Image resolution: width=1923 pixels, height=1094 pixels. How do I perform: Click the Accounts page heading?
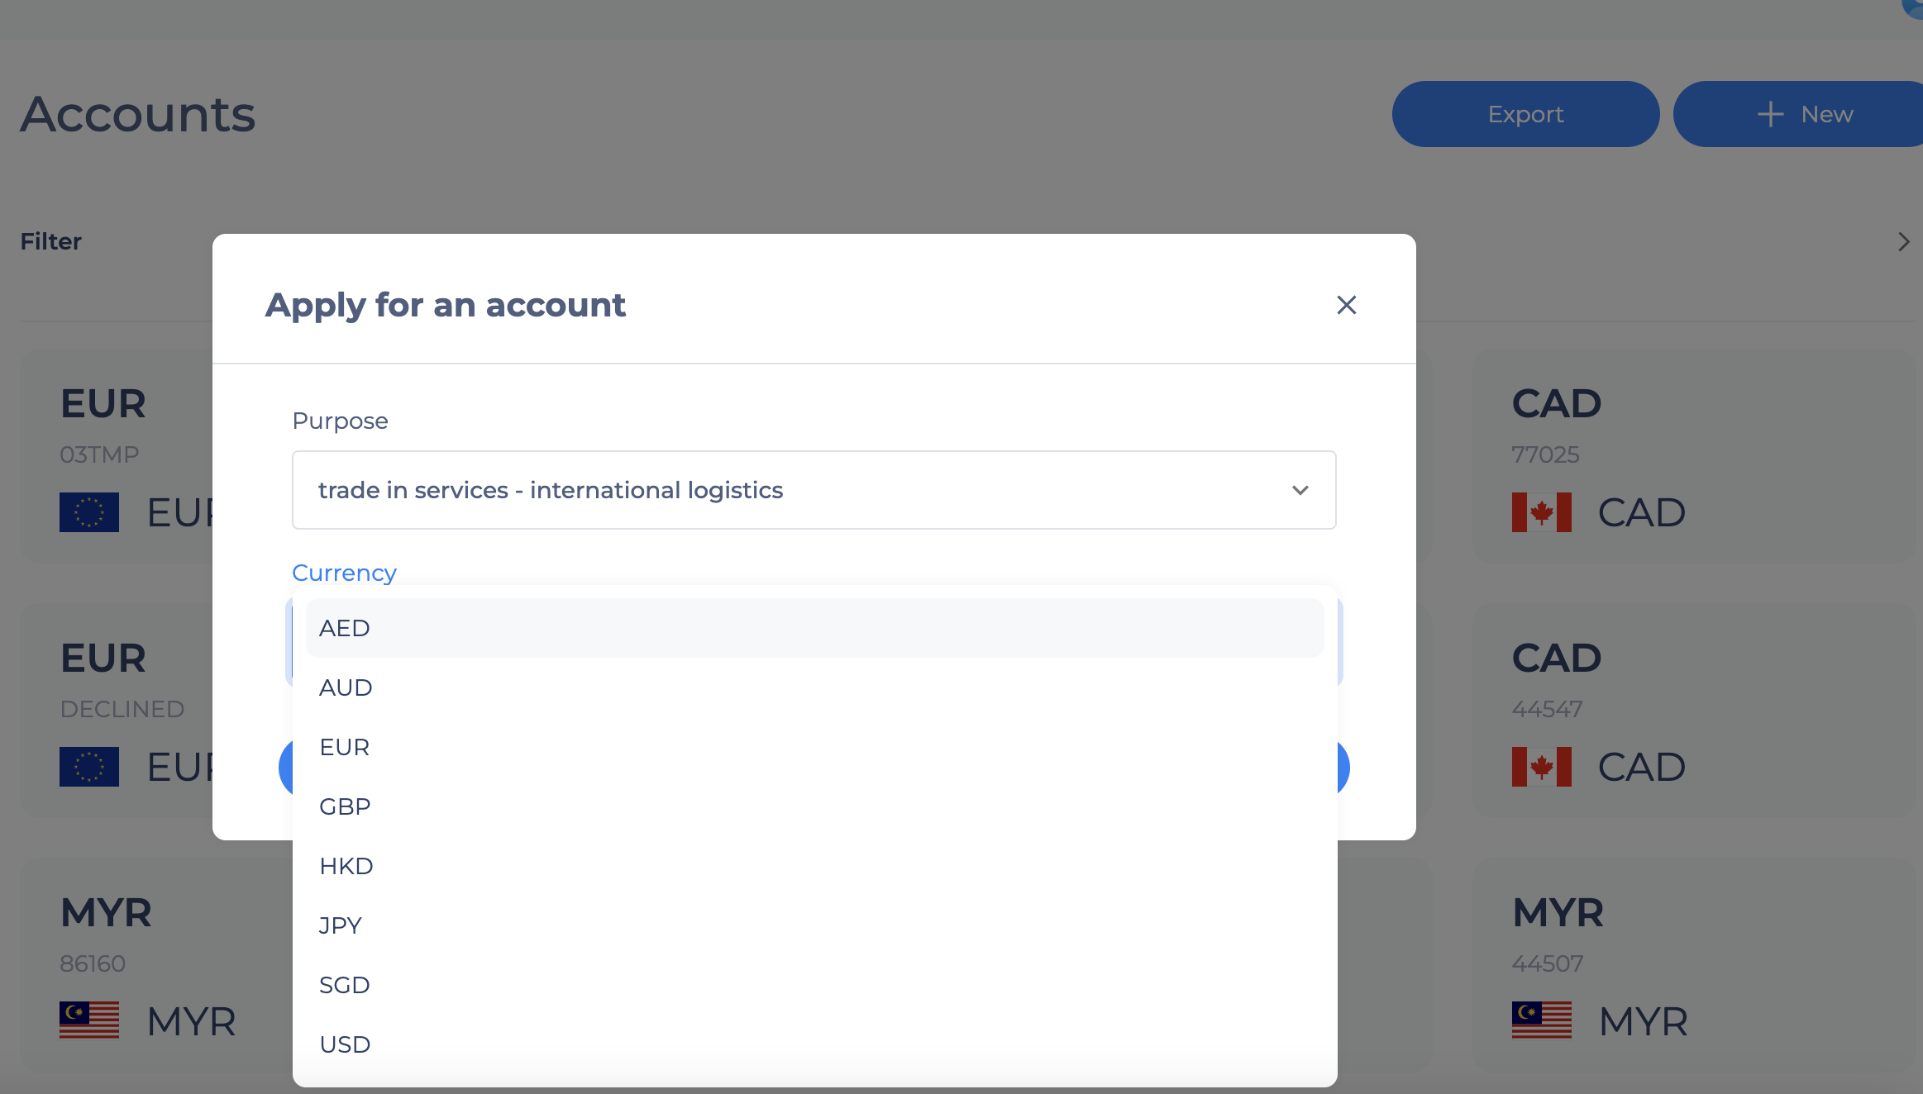pos(138,114)
